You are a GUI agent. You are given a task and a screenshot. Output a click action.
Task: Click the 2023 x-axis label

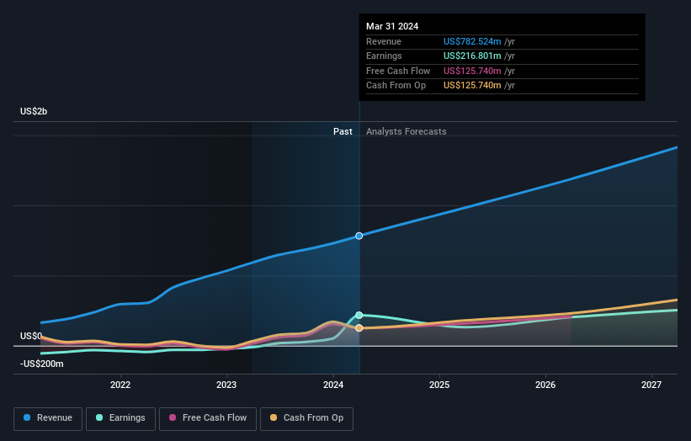[226, 385]
